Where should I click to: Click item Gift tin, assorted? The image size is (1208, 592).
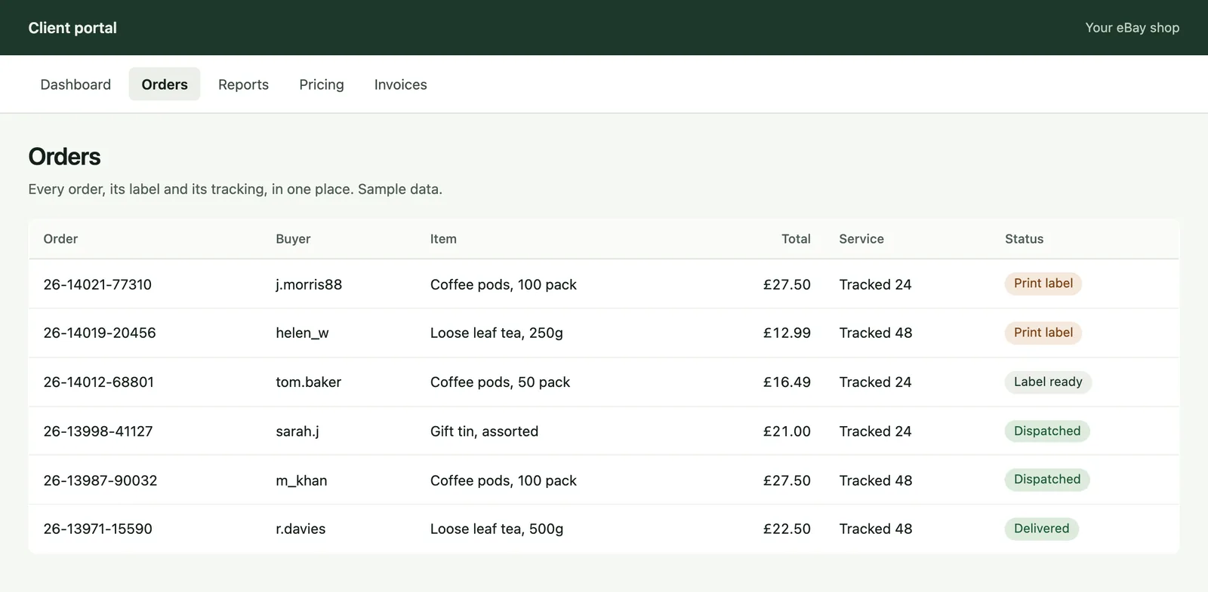[484, 431]
